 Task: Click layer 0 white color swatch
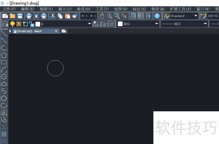(38, 24)
